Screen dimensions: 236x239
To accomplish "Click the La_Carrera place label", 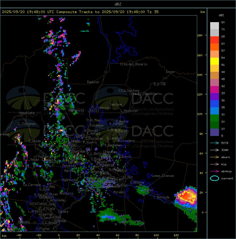I will click(x=32, y=185).
